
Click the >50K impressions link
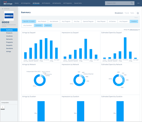tap(134, 30)
